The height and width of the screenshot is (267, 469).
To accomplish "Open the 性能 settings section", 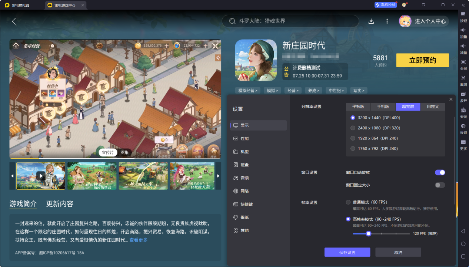I will pyautogui.click(x=258, y=138).
